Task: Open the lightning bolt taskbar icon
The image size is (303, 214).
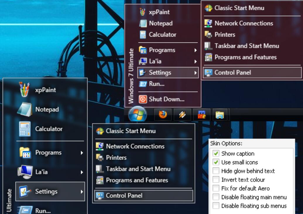Action: click(x=182, y=114)
